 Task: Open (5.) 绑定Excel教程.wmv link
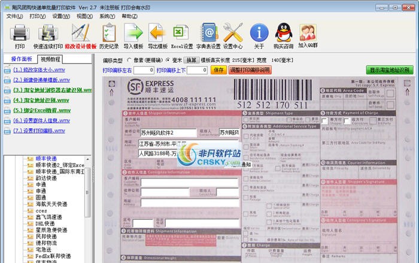click(x=42, y=110)
